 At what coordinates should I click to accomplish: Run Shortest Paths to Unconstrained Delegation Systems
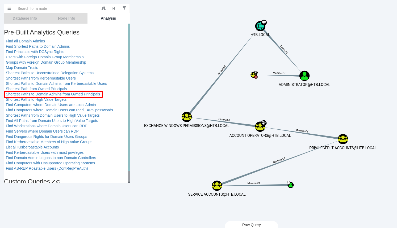click(50, 73)
